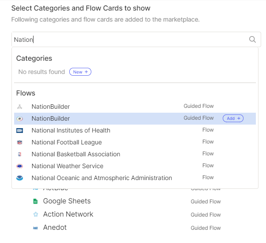Select National Weather Service
The height and width of the screenshot is (243, 266).
(x=67, y=166)
